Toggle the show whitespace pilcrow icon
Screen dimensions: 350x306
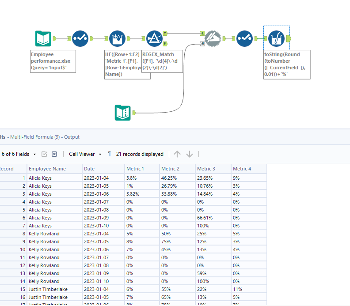coord(109,154)
